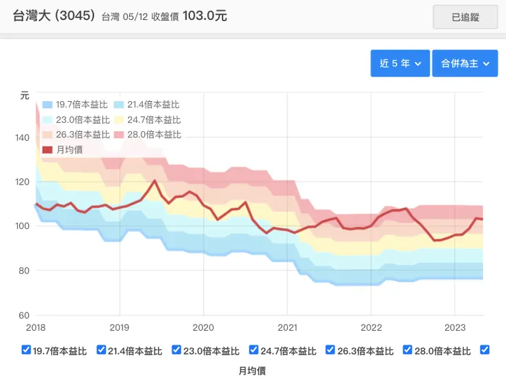Disable the 28.0倍本益比 checkbox
The width and height of the screenshot is (506, 380).
click(408, 350)
